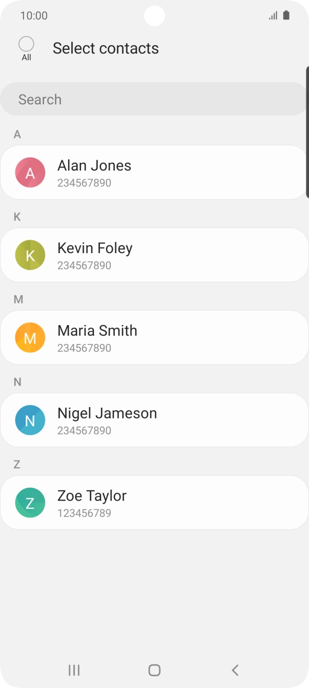The width and height of the screenshot is (309, 688).
Task: Open the recent apps navigation icon
Action: (x=74, y=670)
